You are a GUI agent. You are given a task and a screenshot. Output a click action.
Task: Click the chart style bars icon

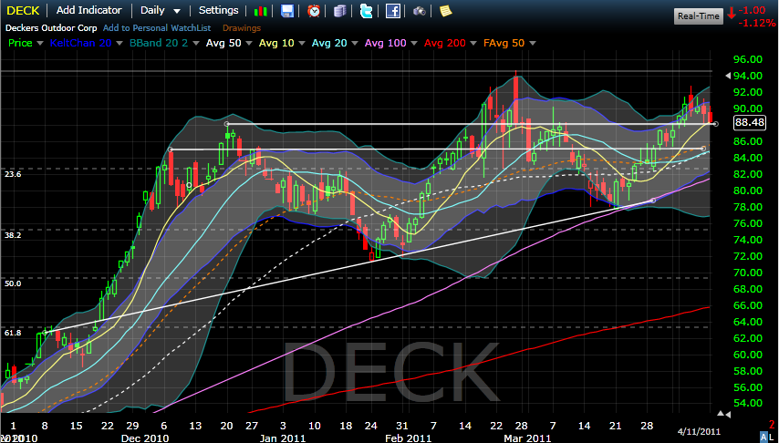point(261,11)
